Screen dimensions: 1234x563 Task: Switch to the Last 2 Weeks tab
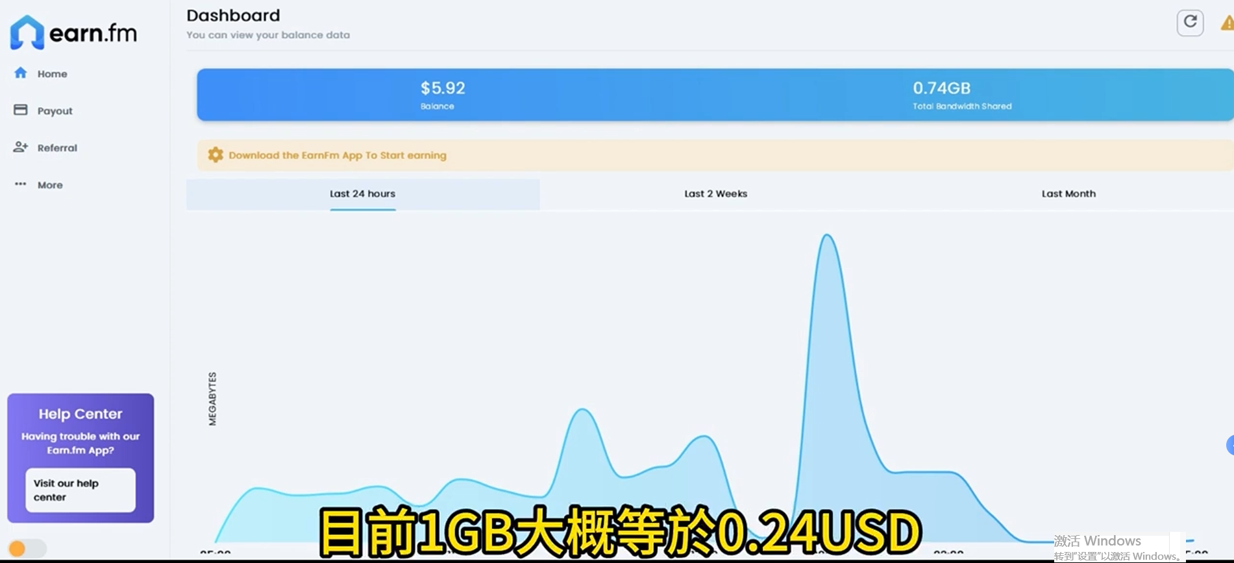(x=715, y=194)
